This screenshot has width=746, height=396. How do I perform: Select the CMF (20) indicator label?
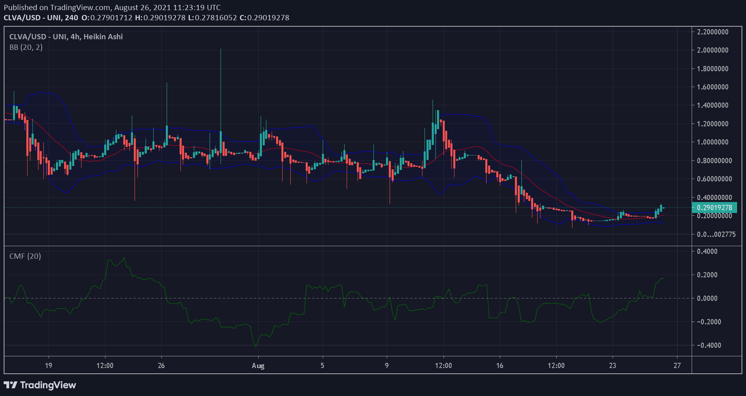(25, 256)
